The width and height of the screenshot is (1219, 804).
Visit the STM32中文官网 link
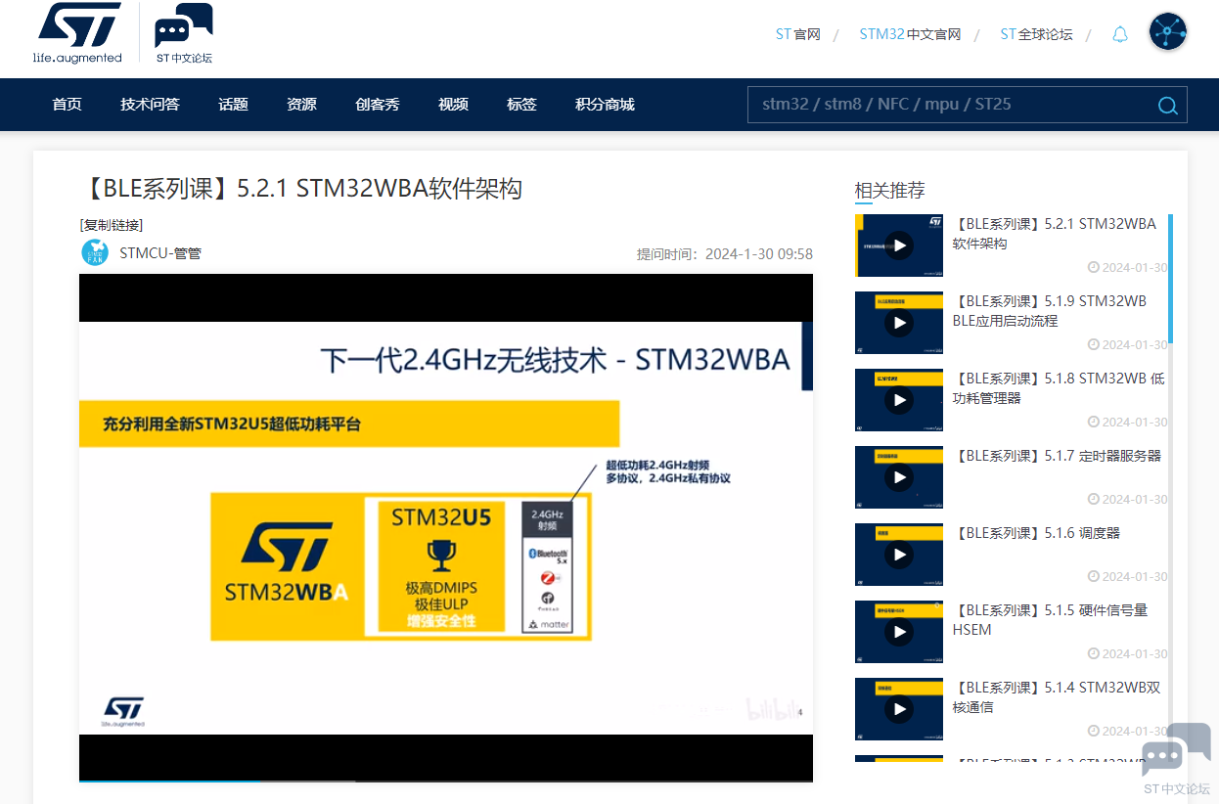tap(910, 34)
